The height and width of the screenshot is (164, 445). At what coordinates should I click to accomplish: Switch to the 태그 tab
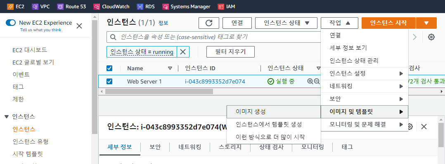347,147
